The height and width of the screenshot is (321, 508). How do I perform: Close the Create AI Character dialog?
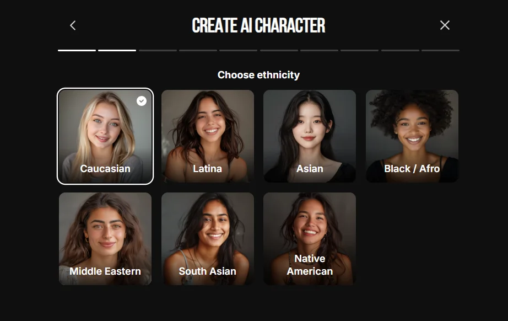[445, 25]
